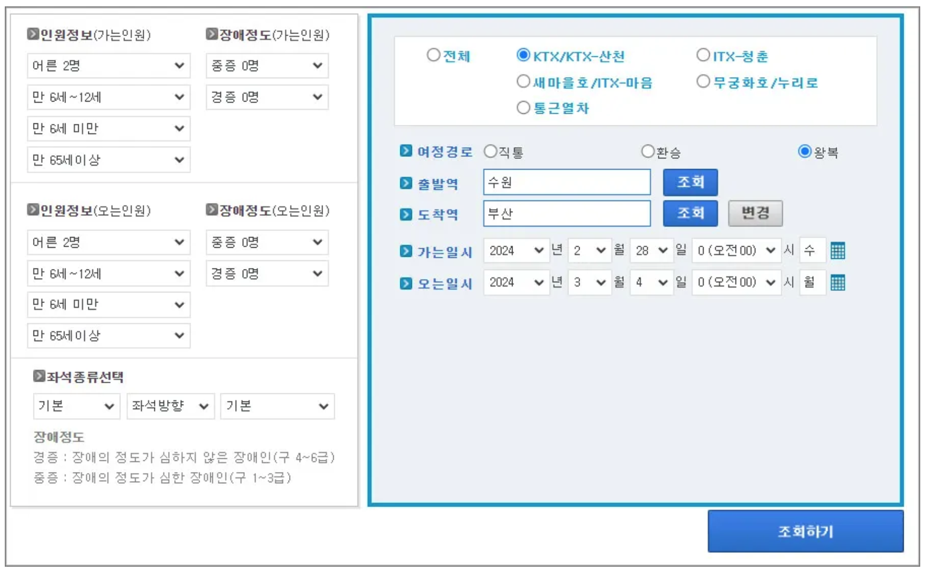The width and height of the screenshot is (925, 572).
Task: Open the return date calendar picker
Action: (x=837, y=282)
